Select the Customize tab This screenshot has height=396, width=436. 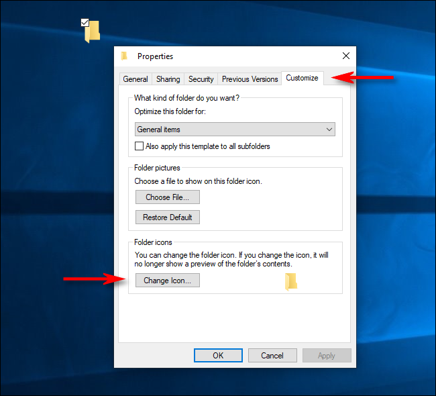303,78
